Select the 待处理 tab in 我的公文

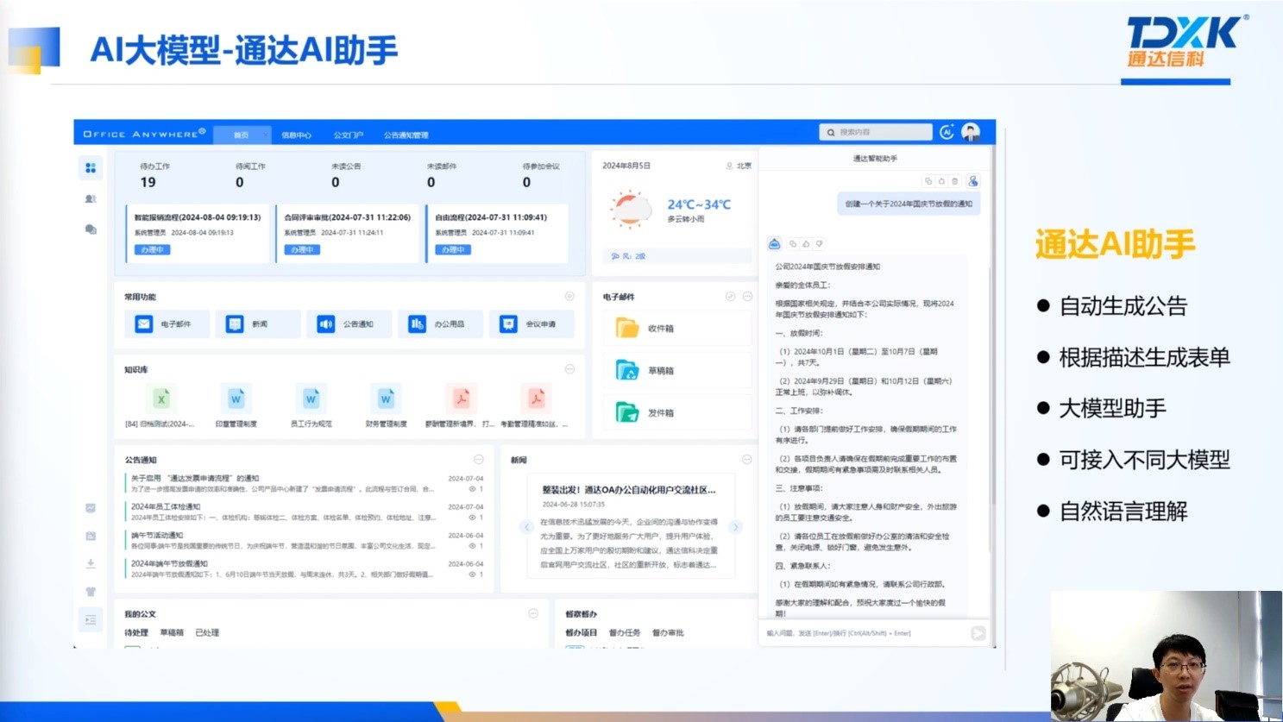point(136,632)
